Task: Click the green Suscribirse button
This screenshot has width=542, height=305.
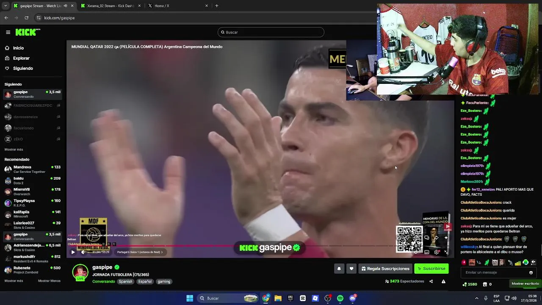Action: [431, 269]
